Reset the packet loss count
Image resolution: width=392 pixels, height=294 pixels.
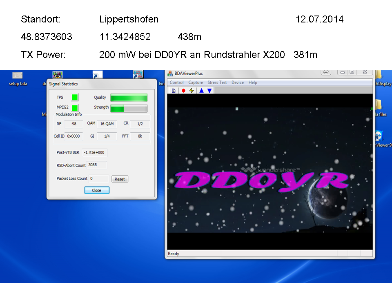tap(120, 179)
